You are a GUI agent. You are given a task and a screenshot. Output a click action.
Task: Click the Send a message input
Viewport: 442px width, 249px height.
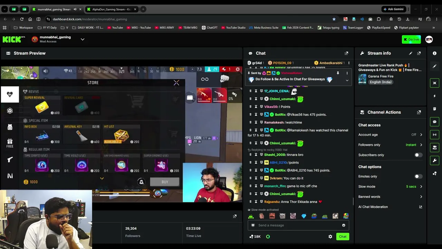298,225
